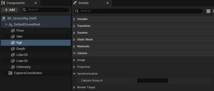Screen dimensions: 214x91
Task: Expand the Image subsection
Action: [74, 60]
